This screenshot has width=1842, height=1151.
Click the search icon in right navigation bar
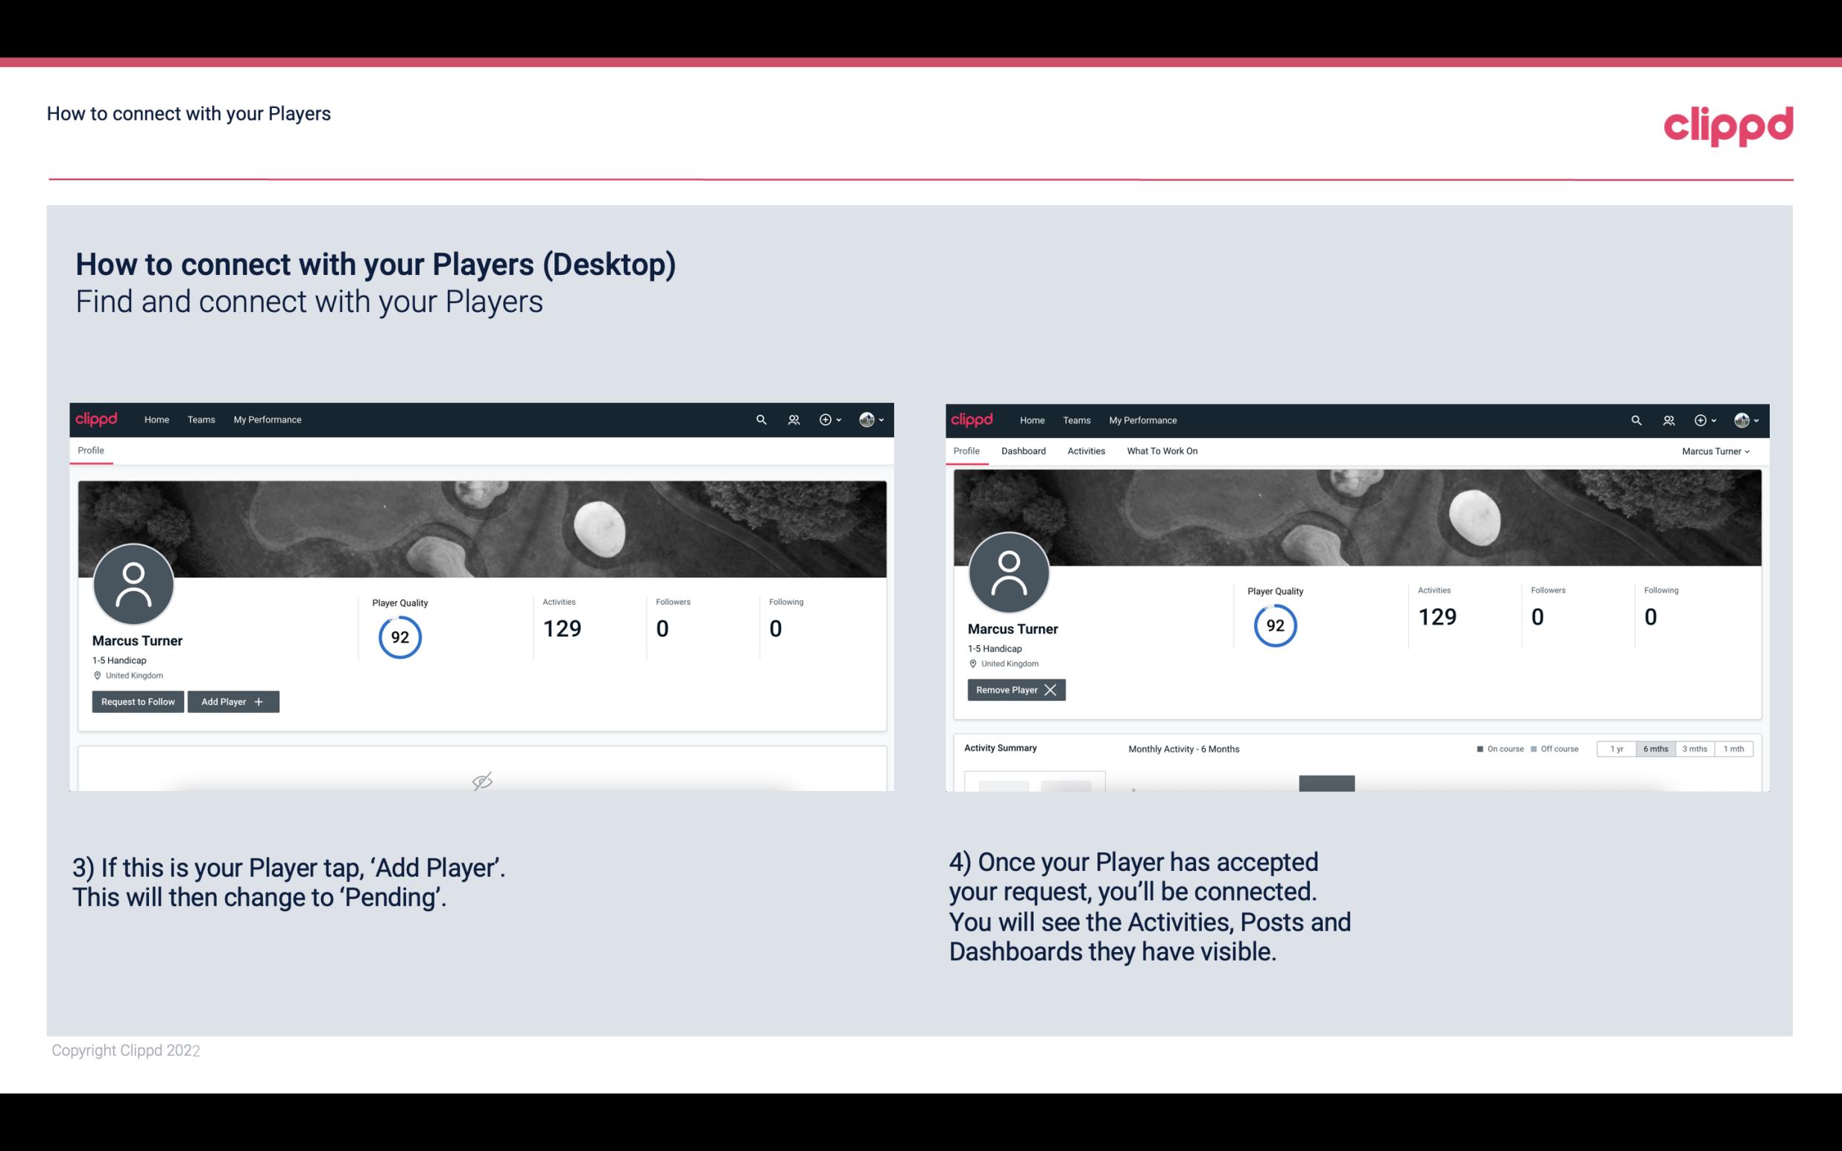point(1635,420)
